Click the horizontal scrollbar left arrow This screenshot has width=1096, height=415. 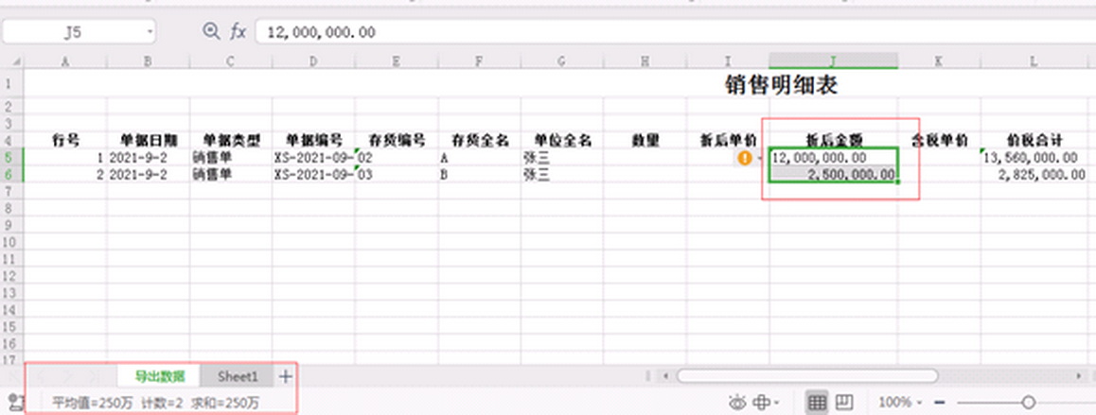(665, 376)
